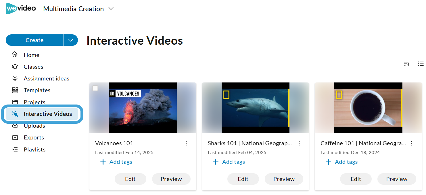
Task: Click 'Last modified Dec 18, 2024' text
Action: 350,152
